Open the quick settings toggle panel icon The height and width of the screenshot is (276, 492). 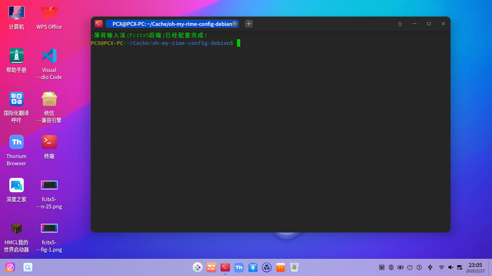[460, 267]
